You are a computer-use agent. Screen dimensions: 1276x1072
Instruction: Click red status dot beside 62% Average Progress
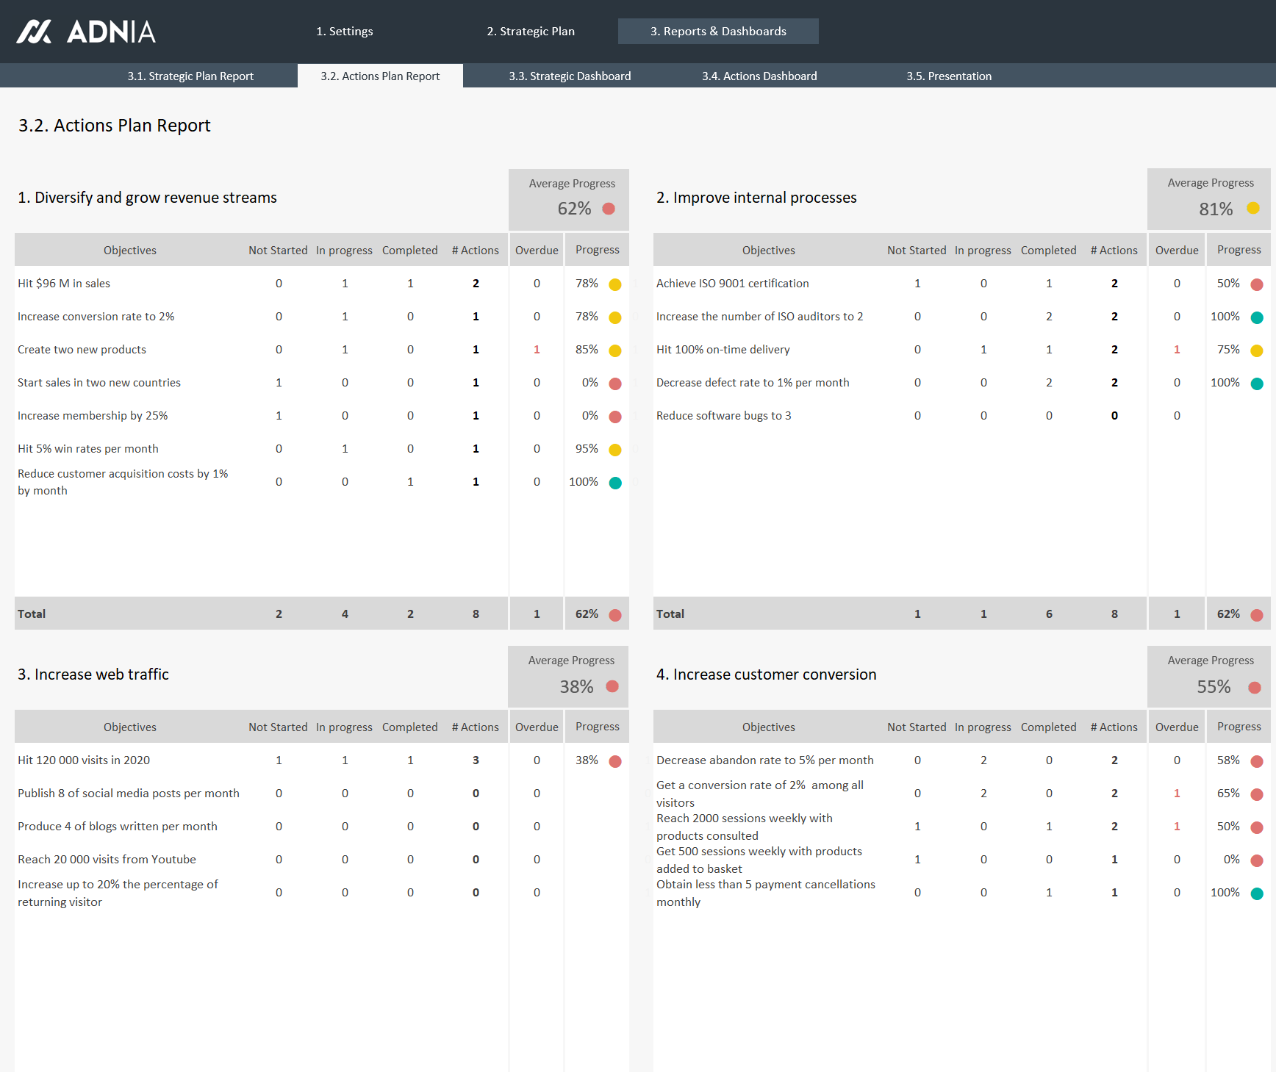[609, 209]
